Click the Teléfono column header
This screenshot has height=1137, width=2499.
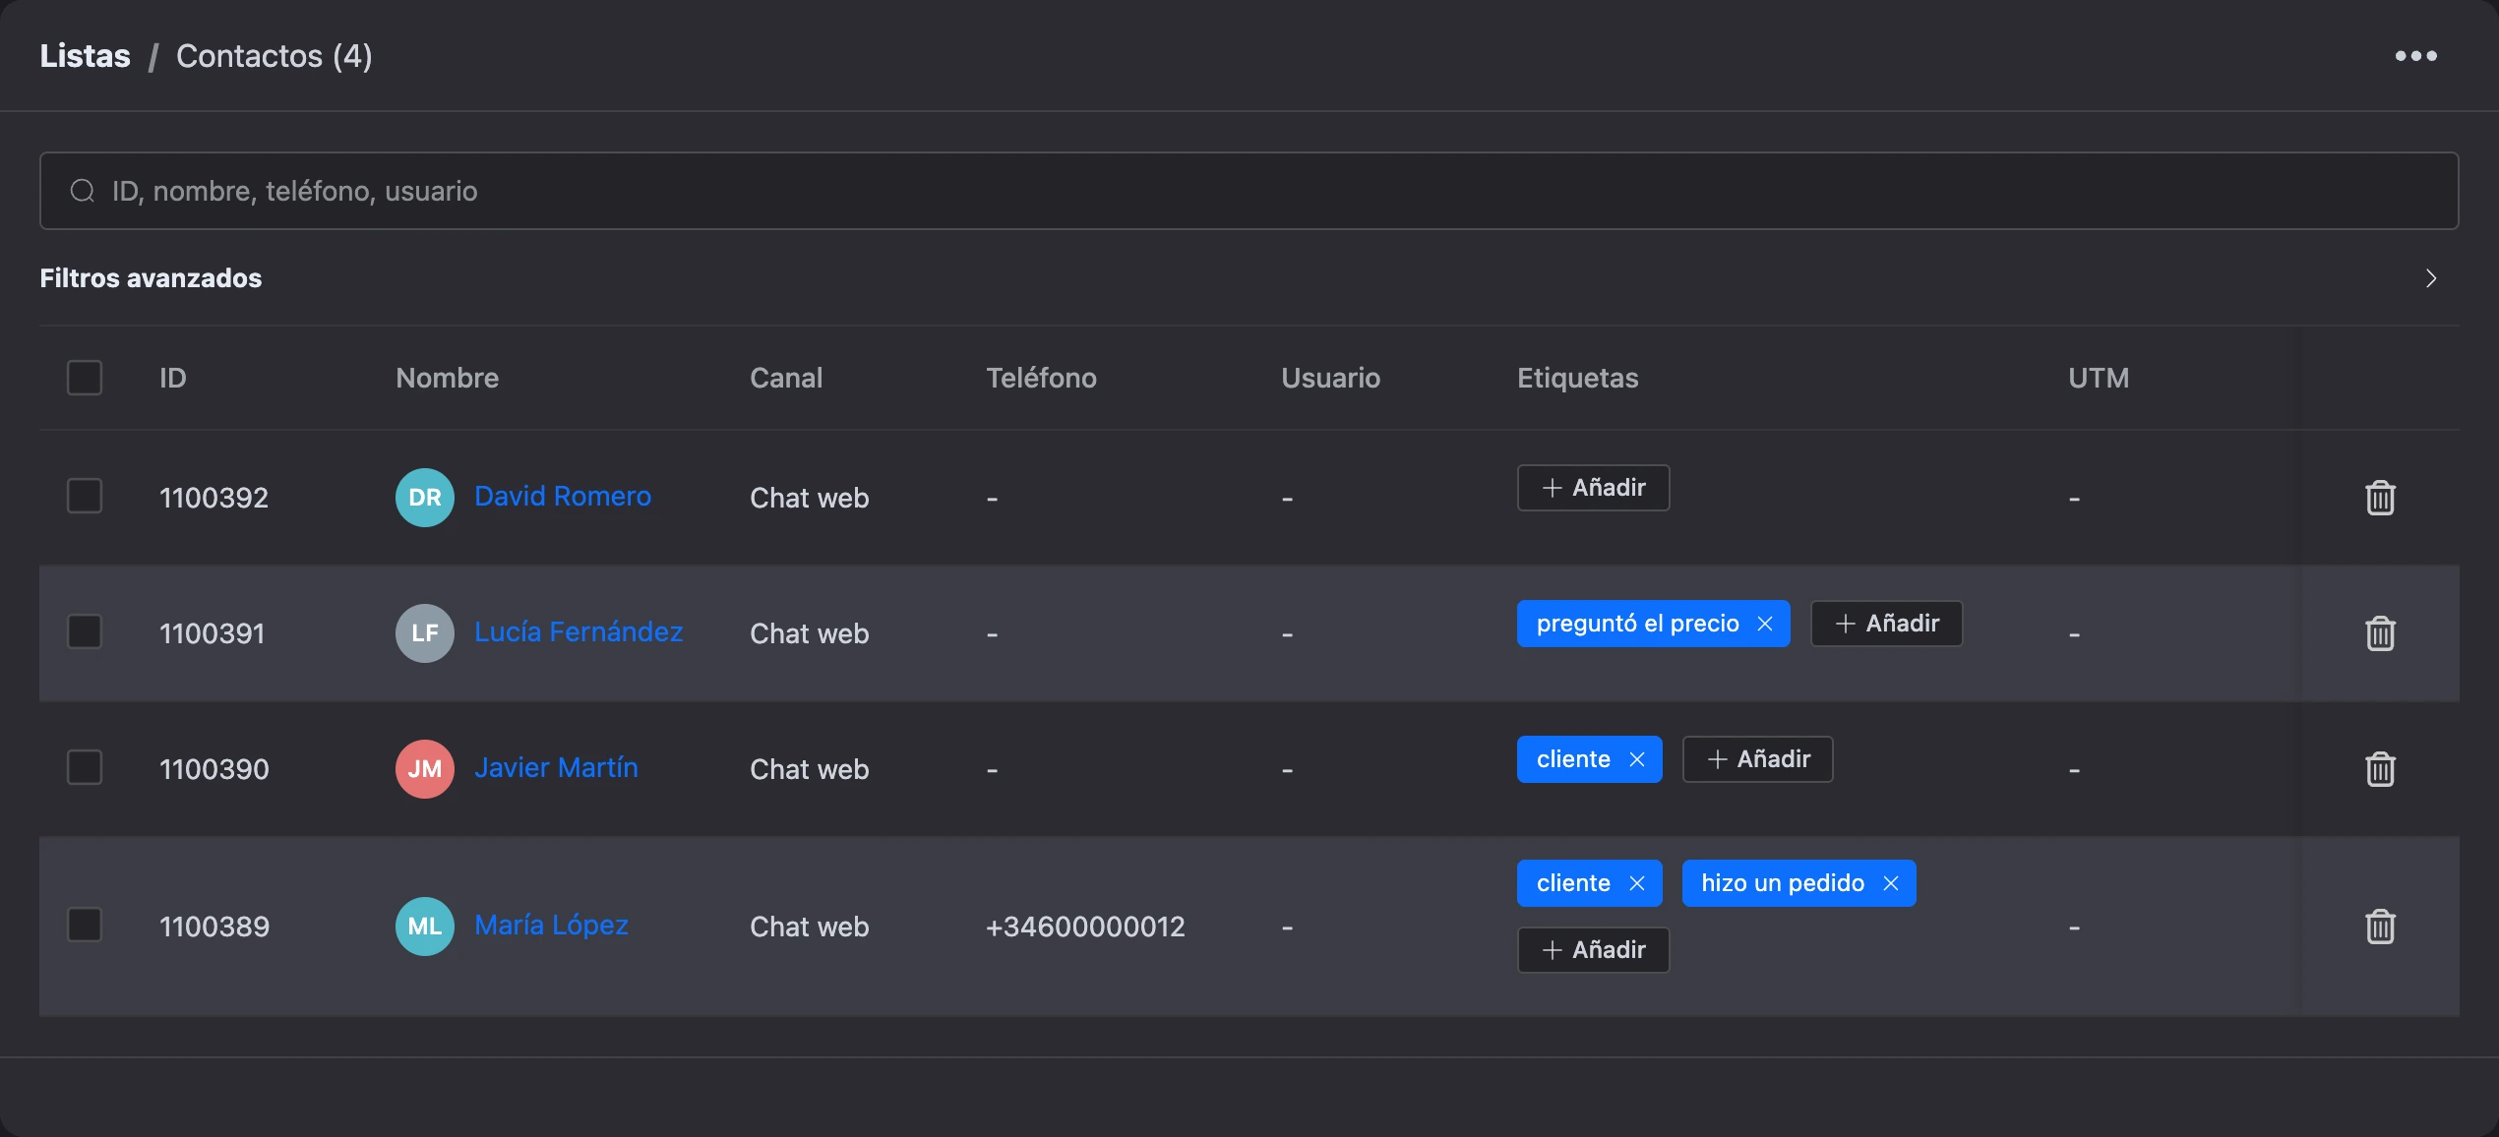point(1041,378)
